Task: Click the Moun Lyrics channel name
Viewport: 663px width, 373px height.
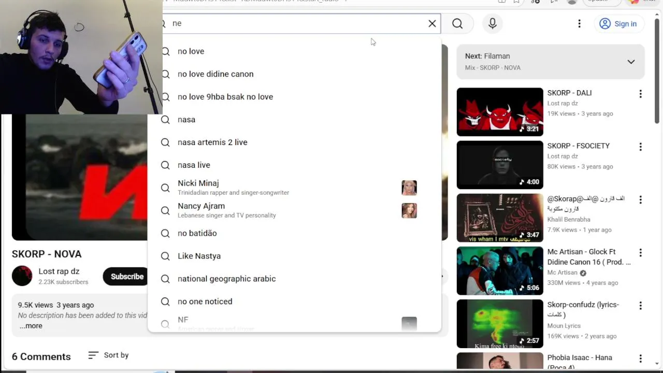Action: tap(564, 325)
